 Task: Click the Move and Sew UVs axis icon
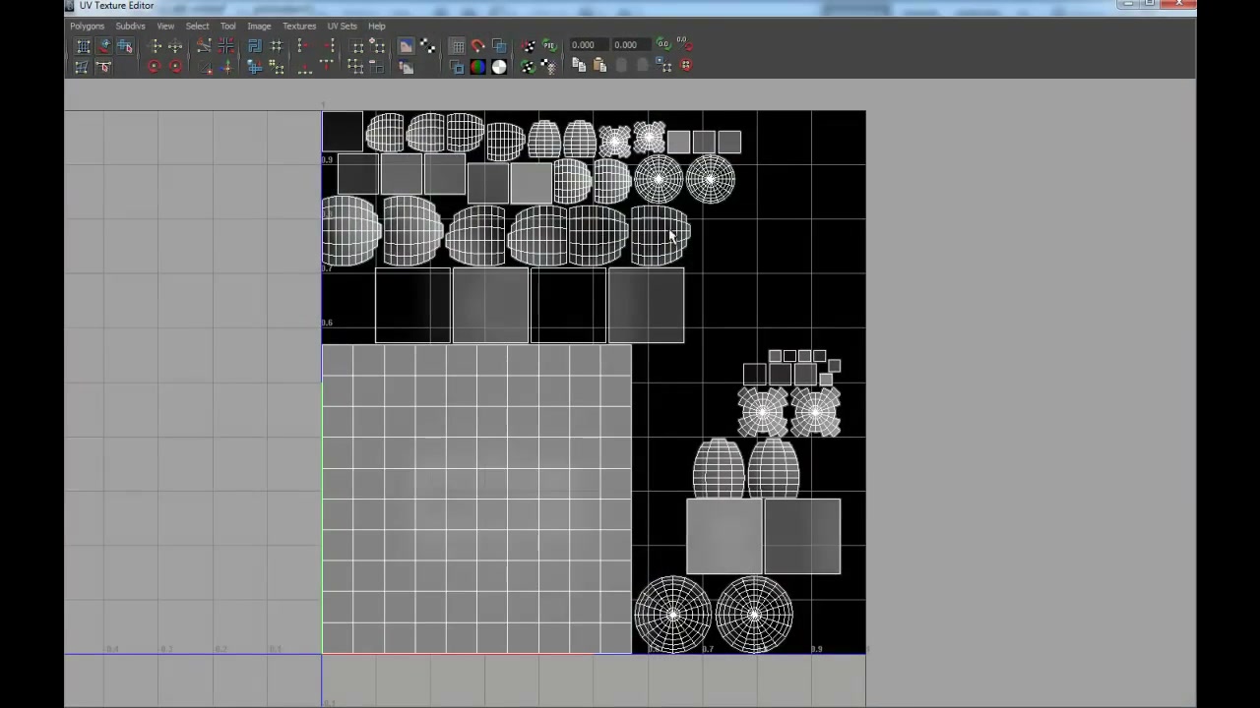coord(226,67)
